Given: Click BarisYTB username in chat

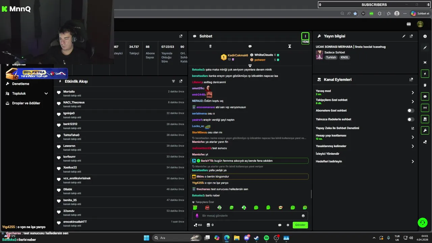Looking at the screenshot, I should [207, 161].
